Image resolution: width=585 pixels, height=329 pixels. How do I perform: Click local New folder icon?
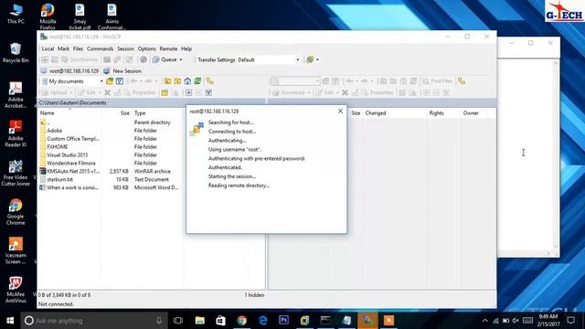[x=165, y=92]
